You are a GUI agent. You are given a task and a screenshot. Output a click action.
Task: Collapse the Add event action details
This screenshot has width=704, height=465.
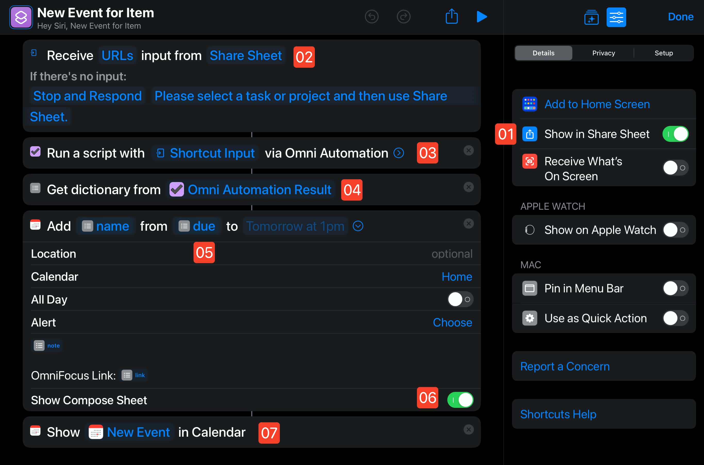pos(358,226)
